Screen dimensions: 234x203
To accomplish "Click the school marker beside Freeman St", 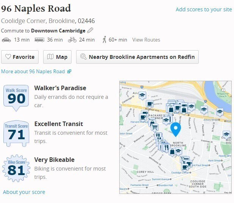I will point(226,134).
